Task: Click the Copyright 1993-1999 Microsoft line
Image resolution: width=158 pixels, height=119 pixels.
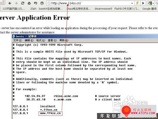Action: point(48,45)
